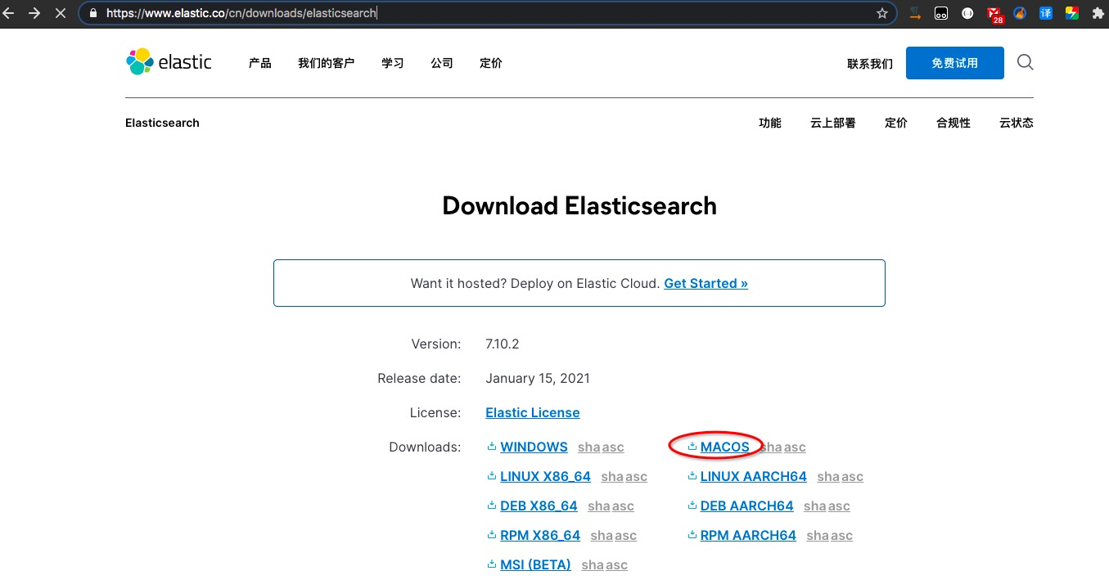Click the padlock icon in the address bar
1109x580 pixels.
coord(92,13)
